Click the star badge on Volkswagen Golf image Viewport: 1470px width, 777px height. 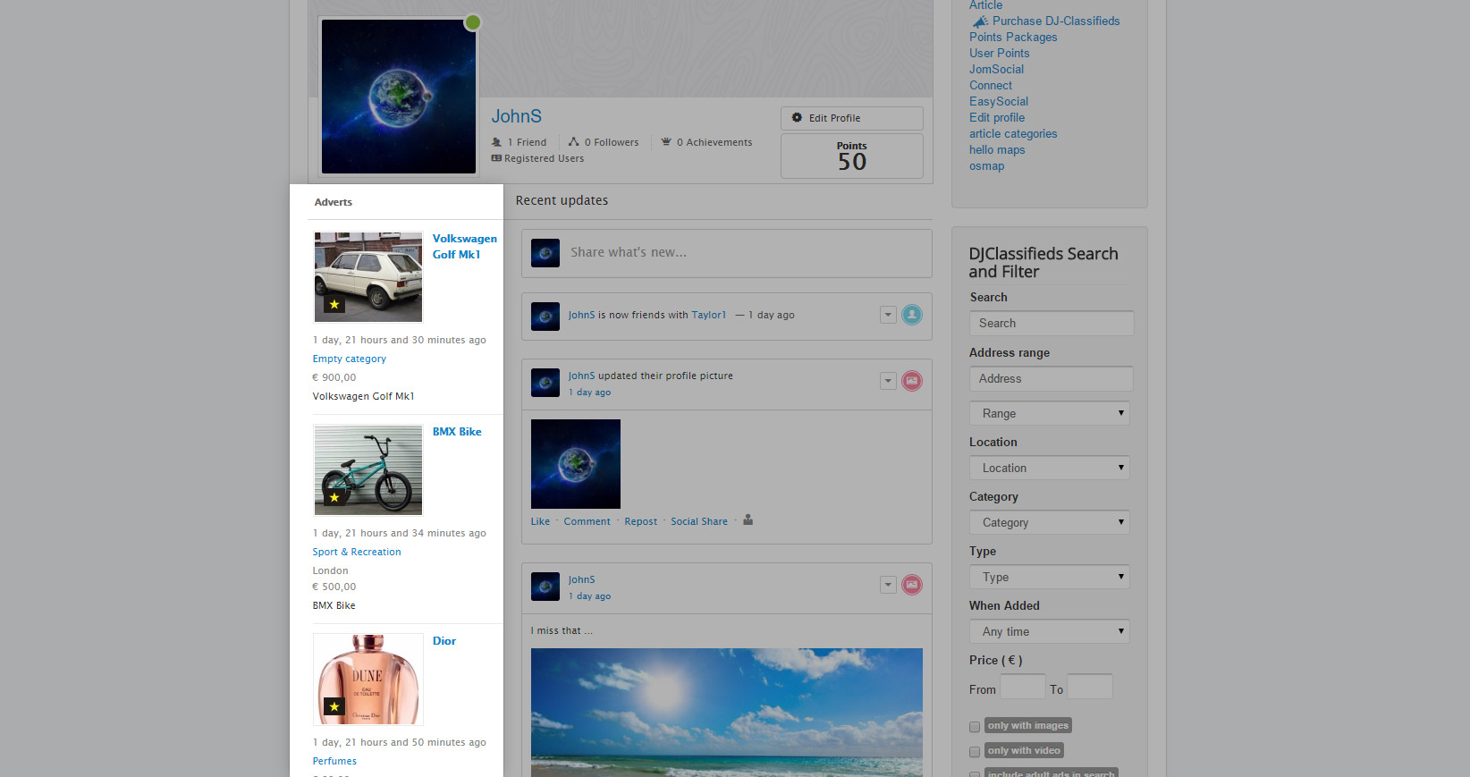pos(334,305)
